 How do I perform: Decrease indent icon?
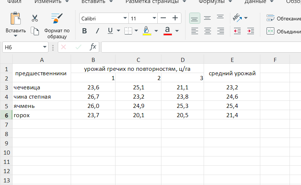click(x=237, y=31)
